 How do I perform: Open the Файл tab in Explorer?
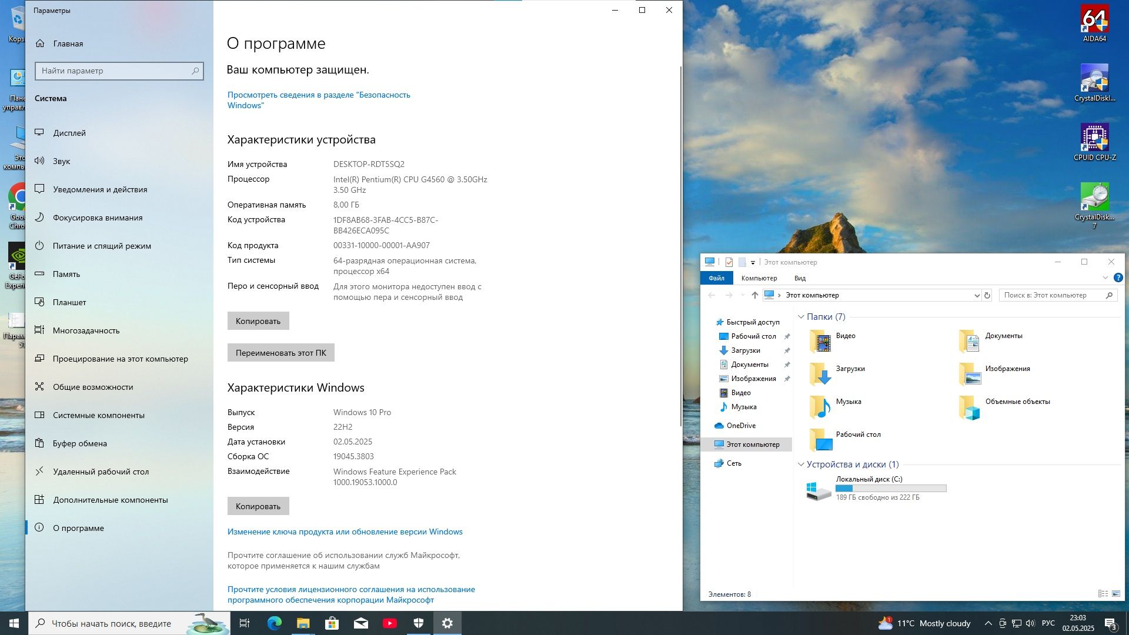716,278
